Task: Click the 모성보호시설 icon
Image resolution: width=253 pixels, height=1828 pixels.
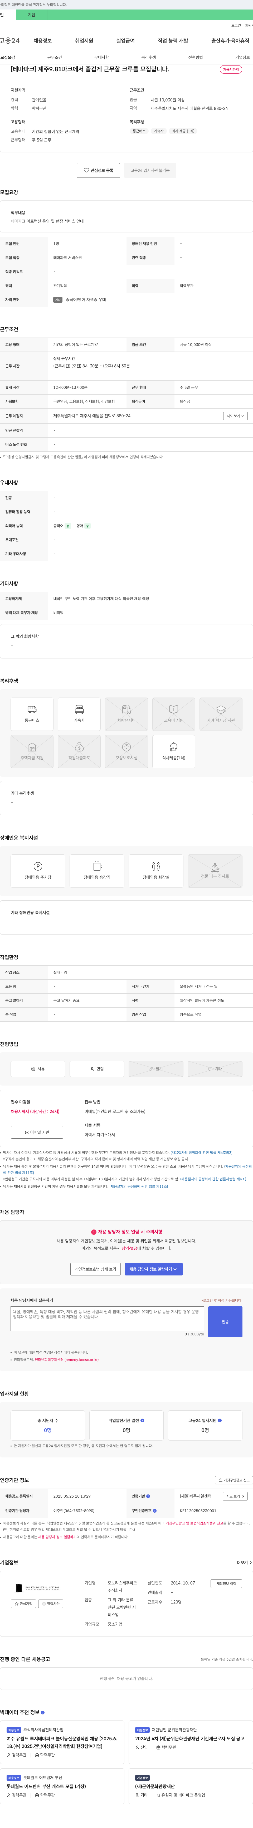Action: tap(126, 751)
